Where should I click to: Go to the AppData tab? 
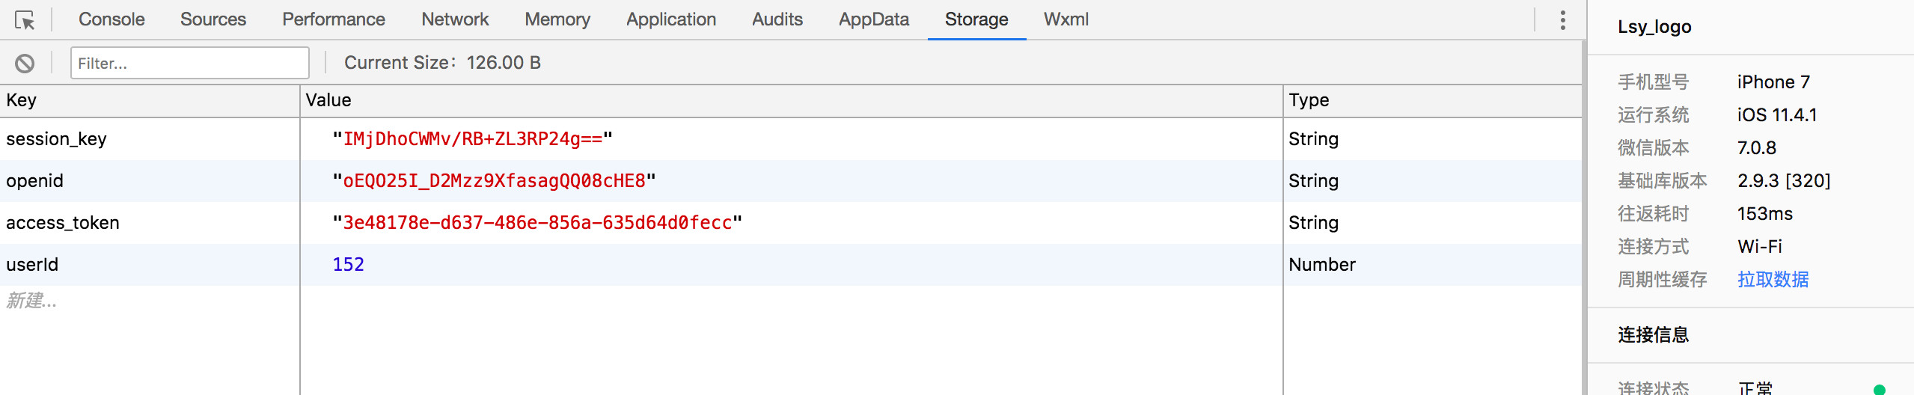tap(873, 19)
